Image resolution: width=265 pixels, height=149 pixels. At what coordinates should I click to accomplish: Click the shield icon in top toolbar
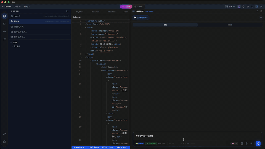(243, 7)
